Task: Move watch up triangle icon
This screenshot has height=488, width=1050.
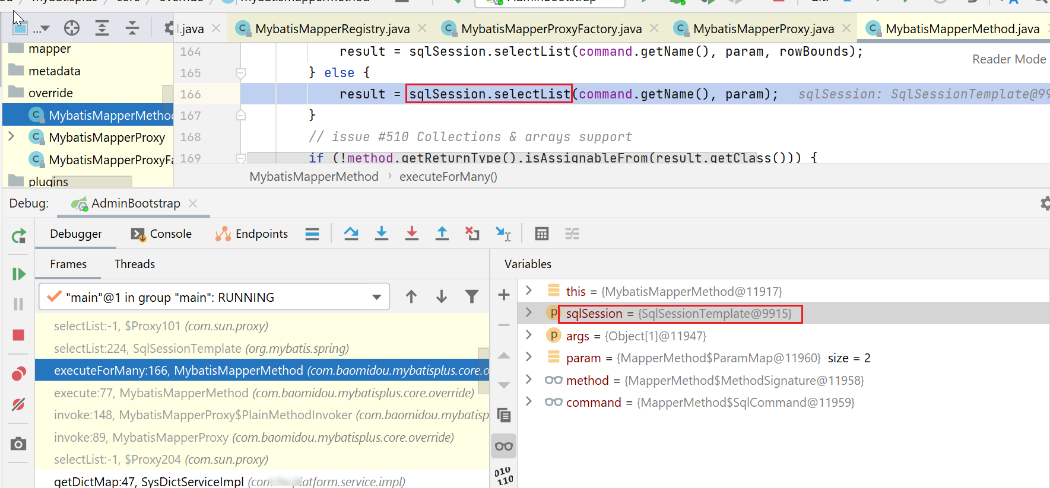Action: tap(504, 355)
